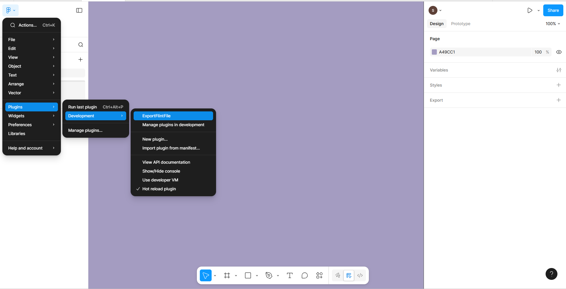The height and width of the screenshot is (289, 566).
Task: Click the page color swatch A49CC1
Action: point(434,52)
